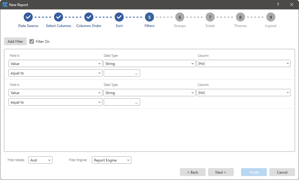Click the Select Columns step checkmark icon
Image resolution: width=299 pixels, height=180 pixels.
coord(59,17)
